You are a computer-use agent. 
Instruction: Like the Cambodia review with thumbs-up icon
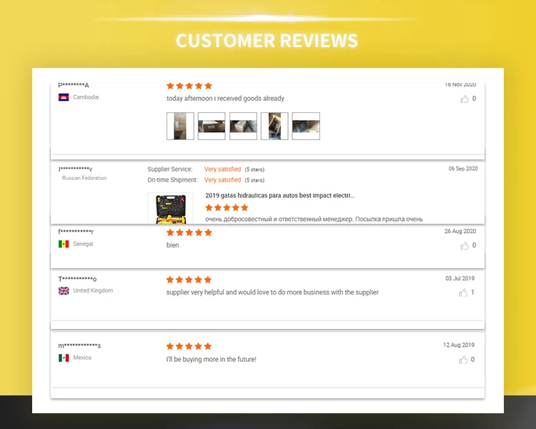point(465,99)
